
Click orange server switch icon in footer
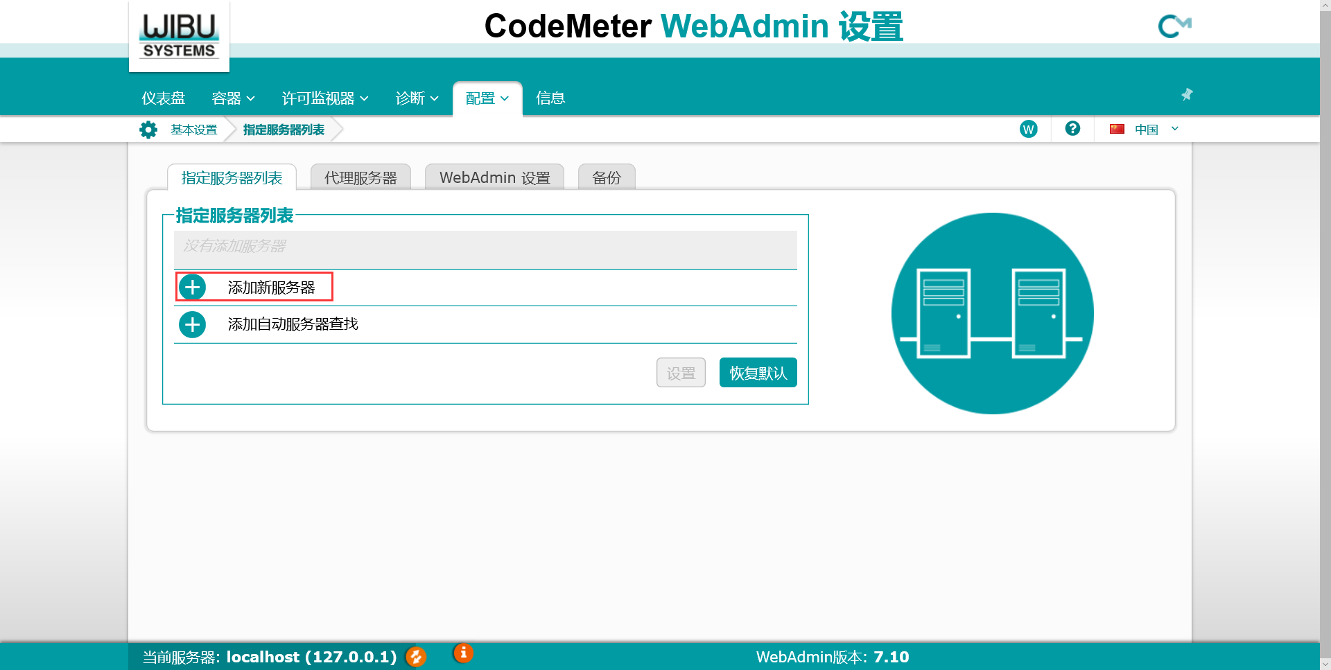click(x=416, y=656)
